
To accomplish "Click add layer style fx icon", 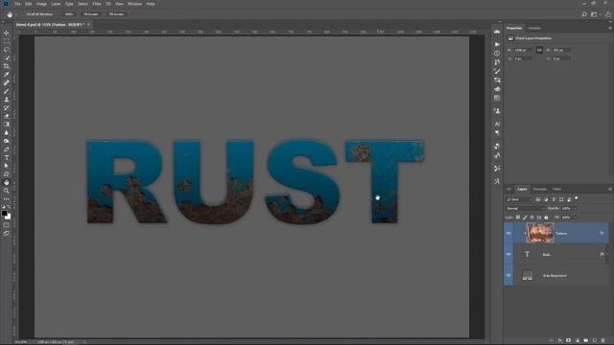I will 560,341.
